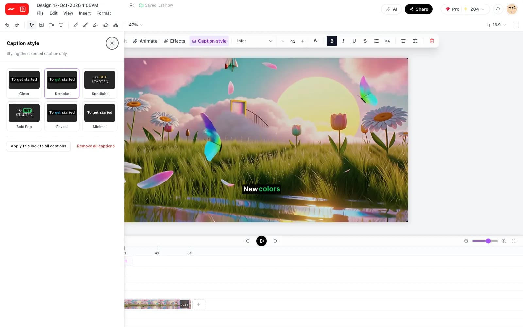Toggle underline formatting
The image size is (523, 327).
[x=354, y=41]
